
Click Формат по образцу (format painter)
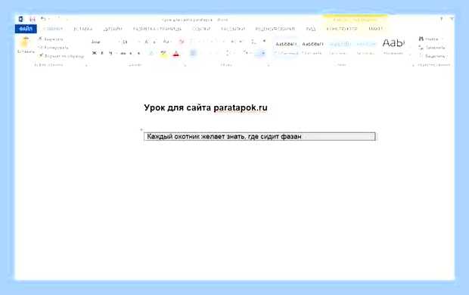(61, 56)
